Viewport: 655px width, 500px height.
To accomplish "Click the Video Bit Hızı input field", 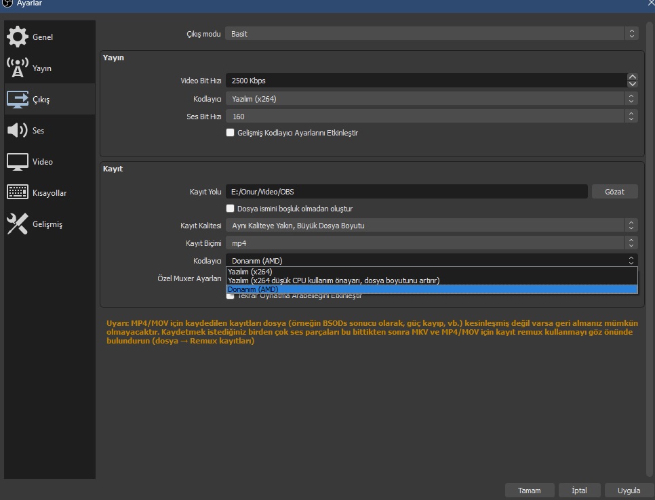I will [x=426, y=81].
